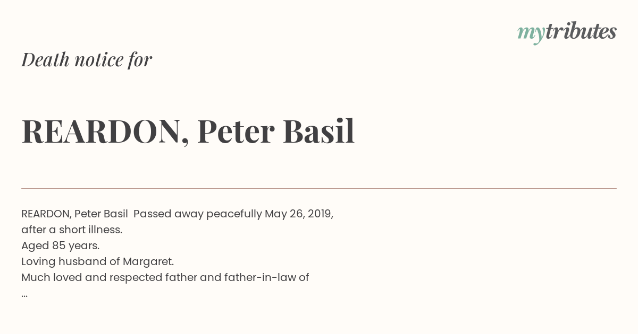Screen dimensions: 638x334
Task: Click the "Passed away peacefully" text
Action: tap(198, 214)
